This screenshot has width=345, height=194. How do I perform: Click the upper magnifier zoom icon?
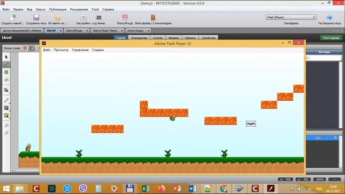coord(6,126)
